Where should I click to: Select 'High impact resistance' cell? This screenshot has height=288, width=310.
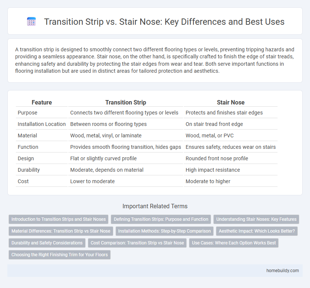231,170
